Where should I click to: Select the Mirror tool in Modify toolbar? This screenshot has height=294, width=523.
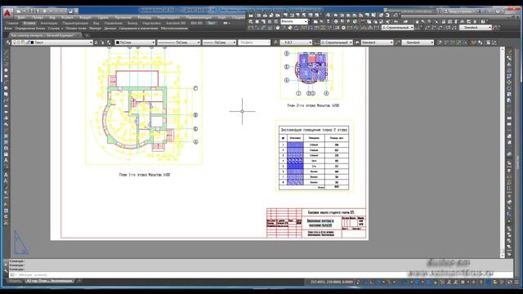[x=509, y=64]
